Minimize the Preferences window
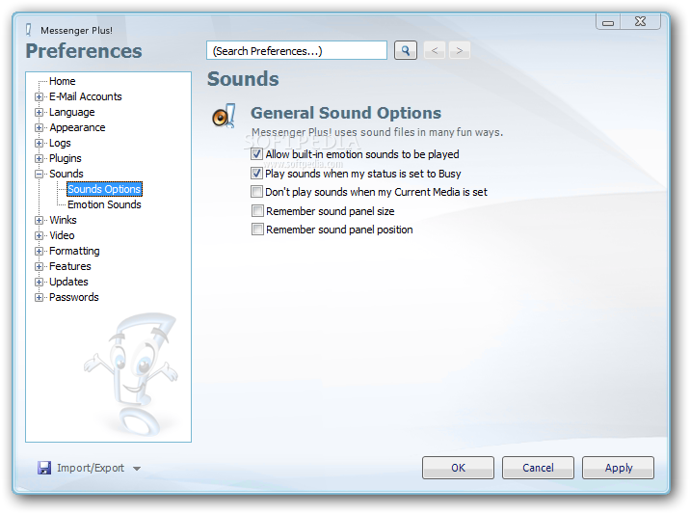Screen dimensions: 690x514 click(608, 22)
